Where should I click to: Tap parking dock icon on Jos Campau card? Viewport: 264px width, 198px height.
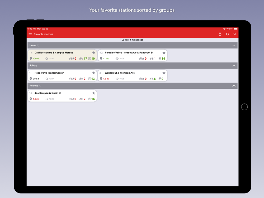tap(89, 99)
